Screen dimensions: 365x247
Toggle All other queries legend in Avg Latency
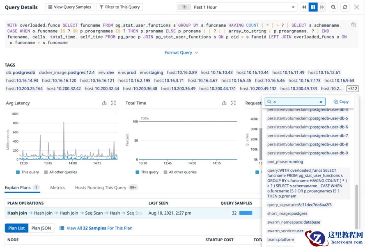point(60,172)
